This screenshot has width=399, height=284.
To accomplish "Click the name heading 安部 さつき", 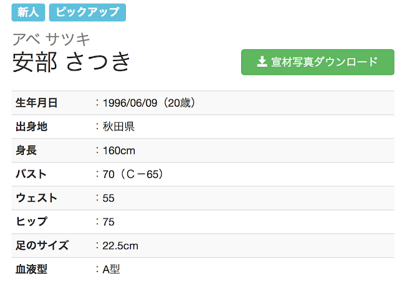I will click(72, 62).
